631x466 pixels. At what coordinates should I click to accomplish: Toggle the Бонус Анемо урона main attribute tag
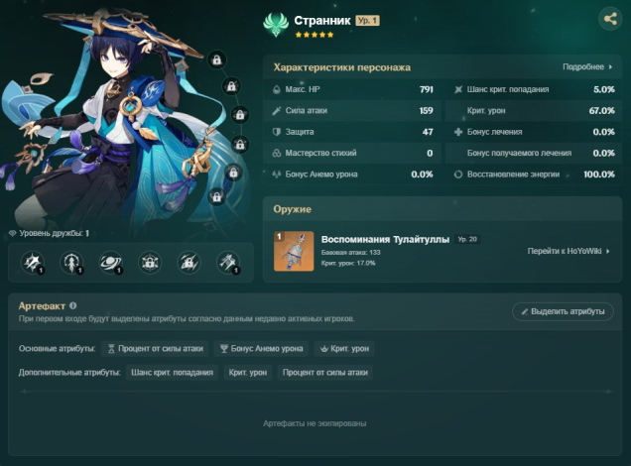pyautogui.click(x=261, y=349)
